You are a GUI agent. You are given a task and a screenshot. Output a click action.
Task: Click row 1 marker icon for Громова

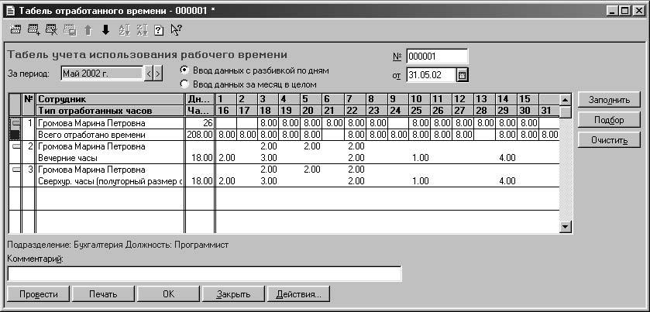pyautogui.click(x=15, y=123)
